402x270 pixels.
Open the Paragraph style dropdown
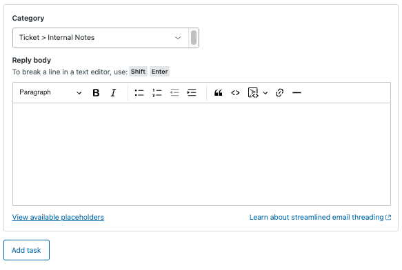point(50,92)
